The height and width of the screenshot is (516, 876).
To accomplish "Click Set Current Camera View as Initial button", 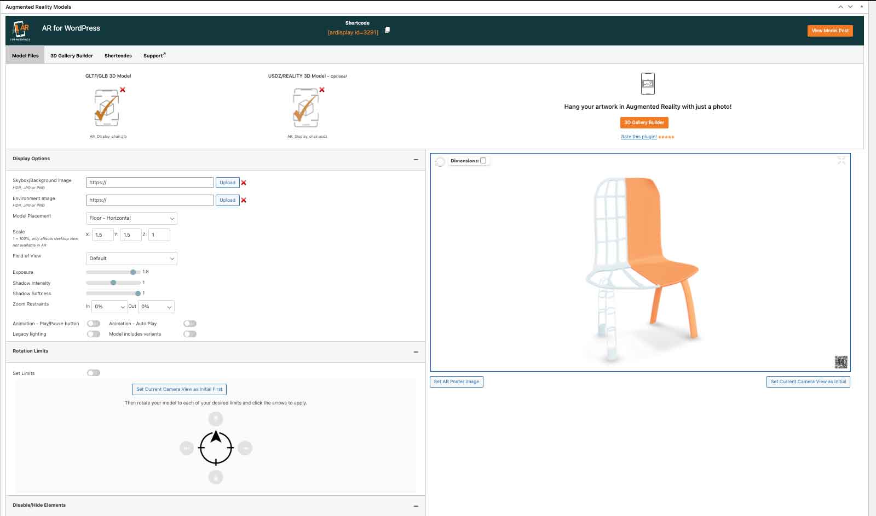I will pyautogui.click(x=808, y=382).
